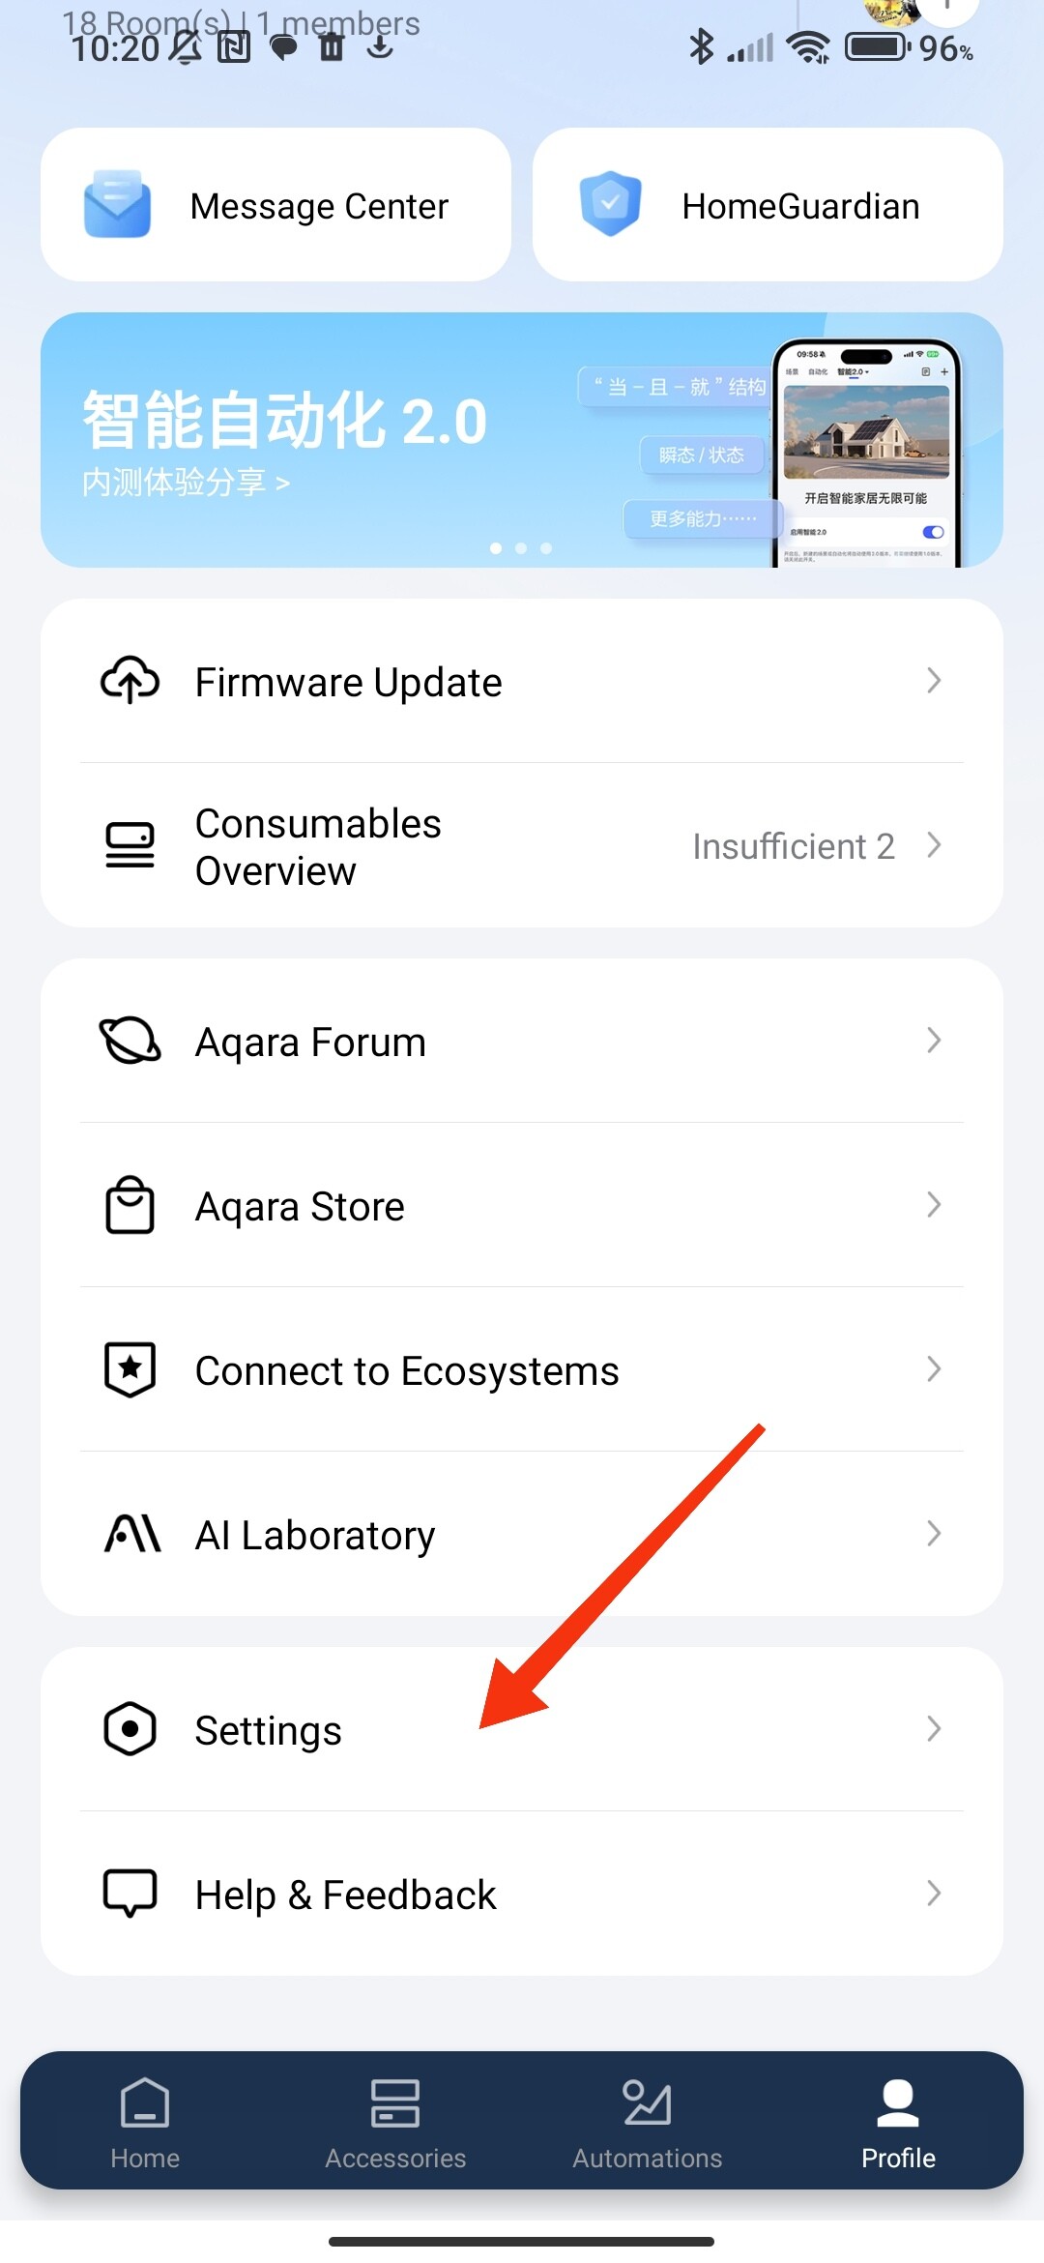Tap the Consumables Overview stack icon
The height and width of the screenshot is (2263, 1044).
[x=130, y=845]
